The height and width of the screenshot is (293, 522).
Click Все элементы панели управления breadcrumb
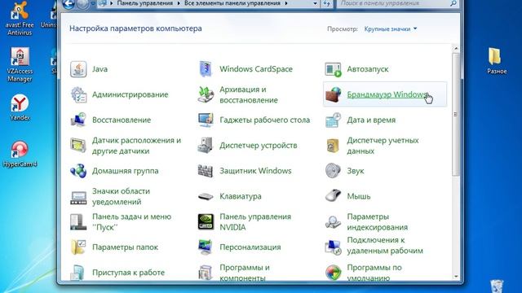click(232, 3)
